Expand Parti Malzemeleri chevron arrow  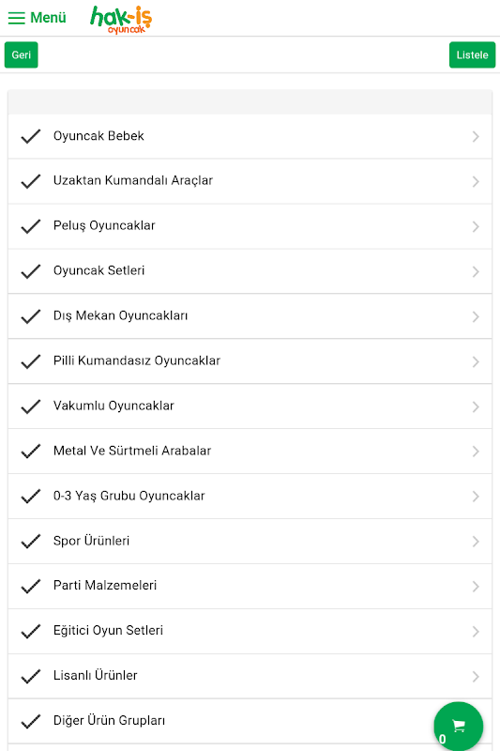[476, 586]
